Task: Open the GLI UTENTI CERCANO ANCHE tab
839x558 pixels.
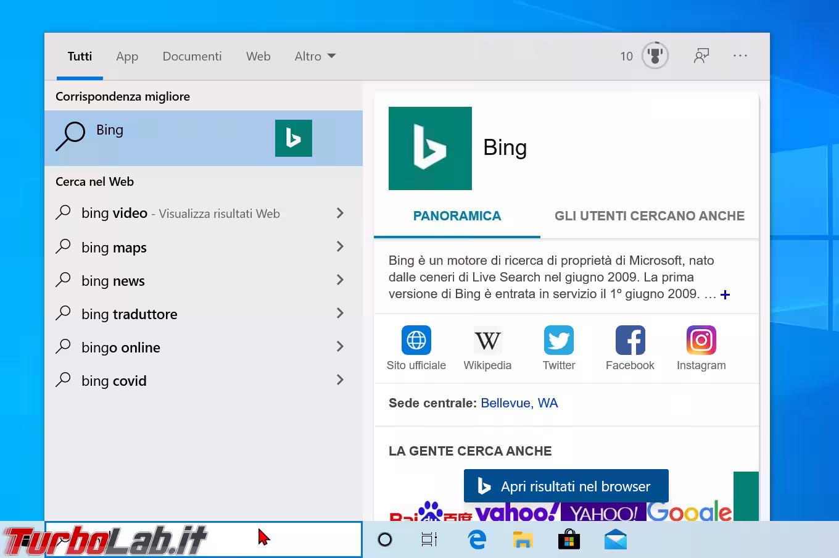Action: 647,216
